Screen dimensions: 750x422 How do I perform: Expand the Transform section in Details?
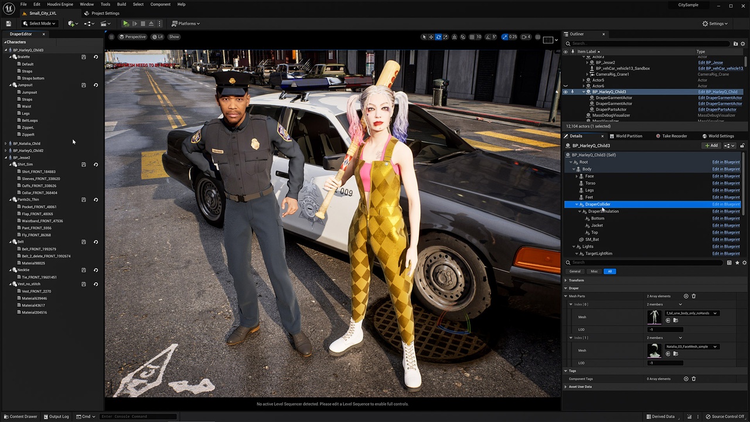tap(566, 280)
